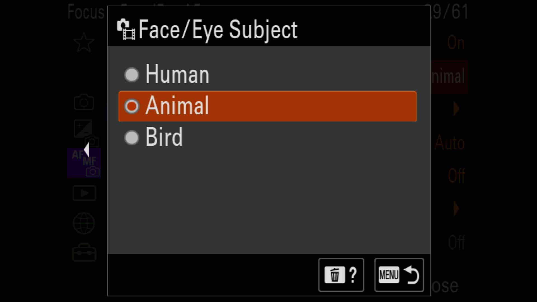Open the Playback tab icon
This screenshot has height=302, width=537.
click(84, 193)
